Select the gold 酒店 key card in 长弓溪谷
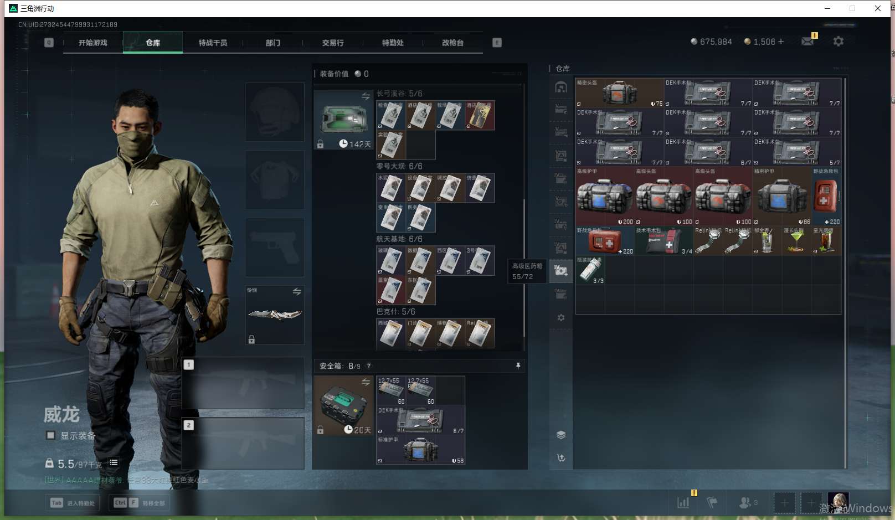The width and height of the screenshot is (895, 520). [480, 115]
